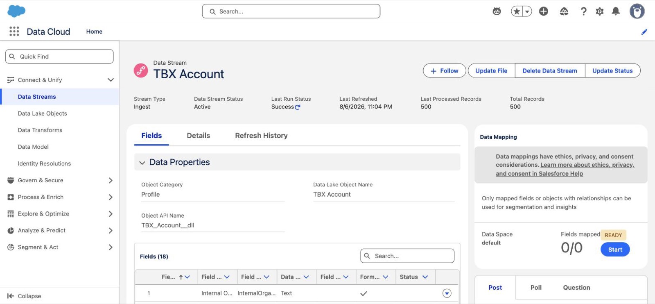Switch to the Details tab
655x304 pixels.
coord(198,136)
